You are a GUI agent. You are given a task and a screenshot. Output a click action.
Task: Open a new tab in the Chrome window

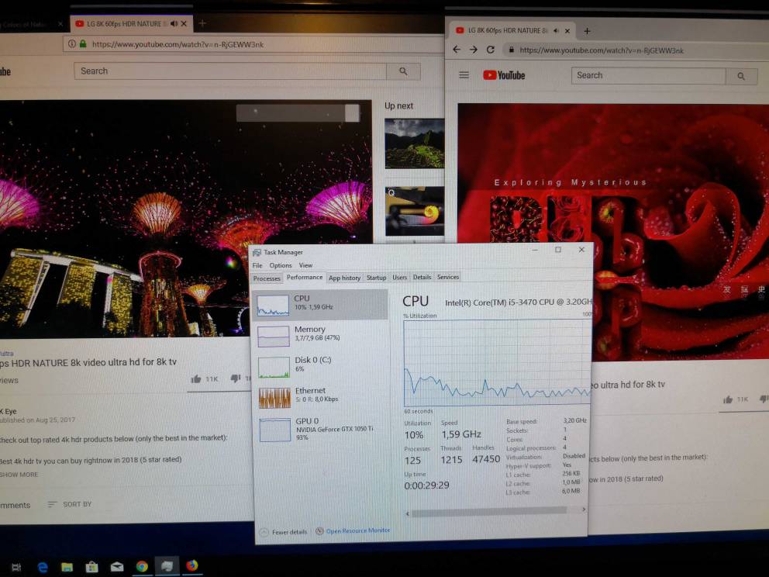point(587,31)
